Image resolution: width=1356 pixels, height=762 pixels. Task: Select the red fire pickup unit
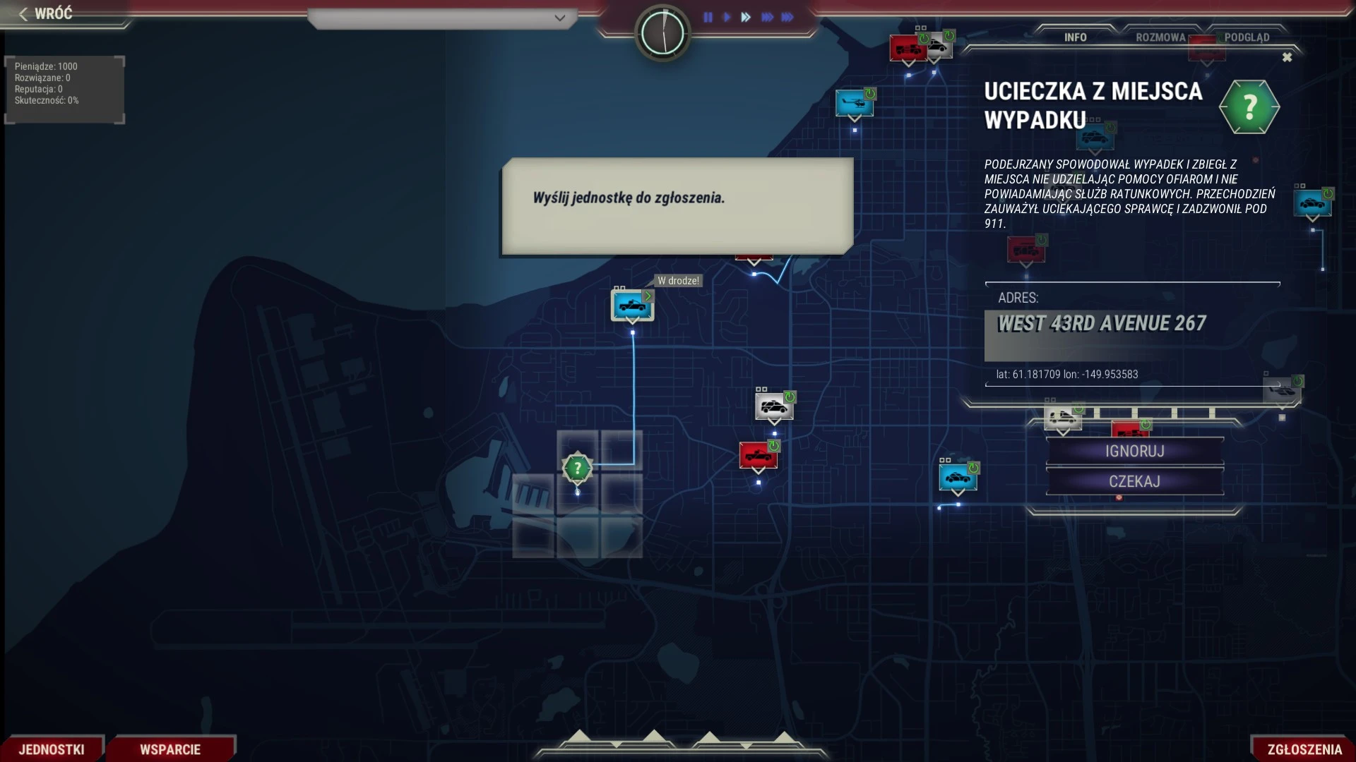(x=758, y=455)
